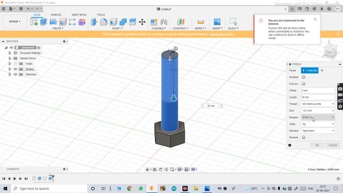This screenshot has height=193, width=343.
Task: Switch to the Solid tab
Action: coord(37,14)
